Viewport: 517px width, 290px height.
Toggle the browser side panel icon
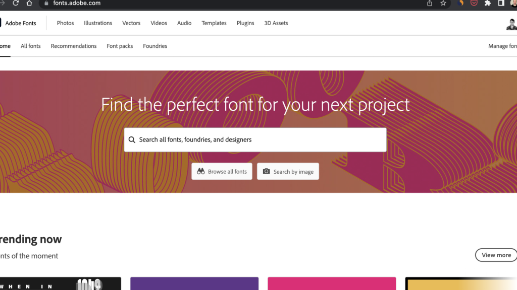(x=501, y=3)
